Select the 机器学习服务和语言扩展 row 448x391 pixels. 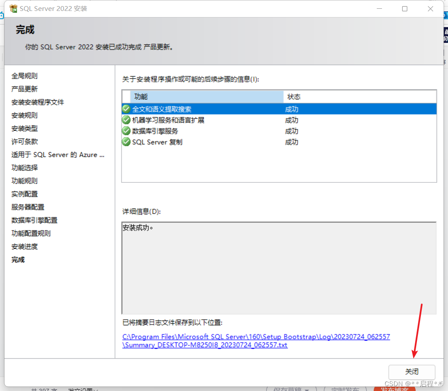(279, 120)
